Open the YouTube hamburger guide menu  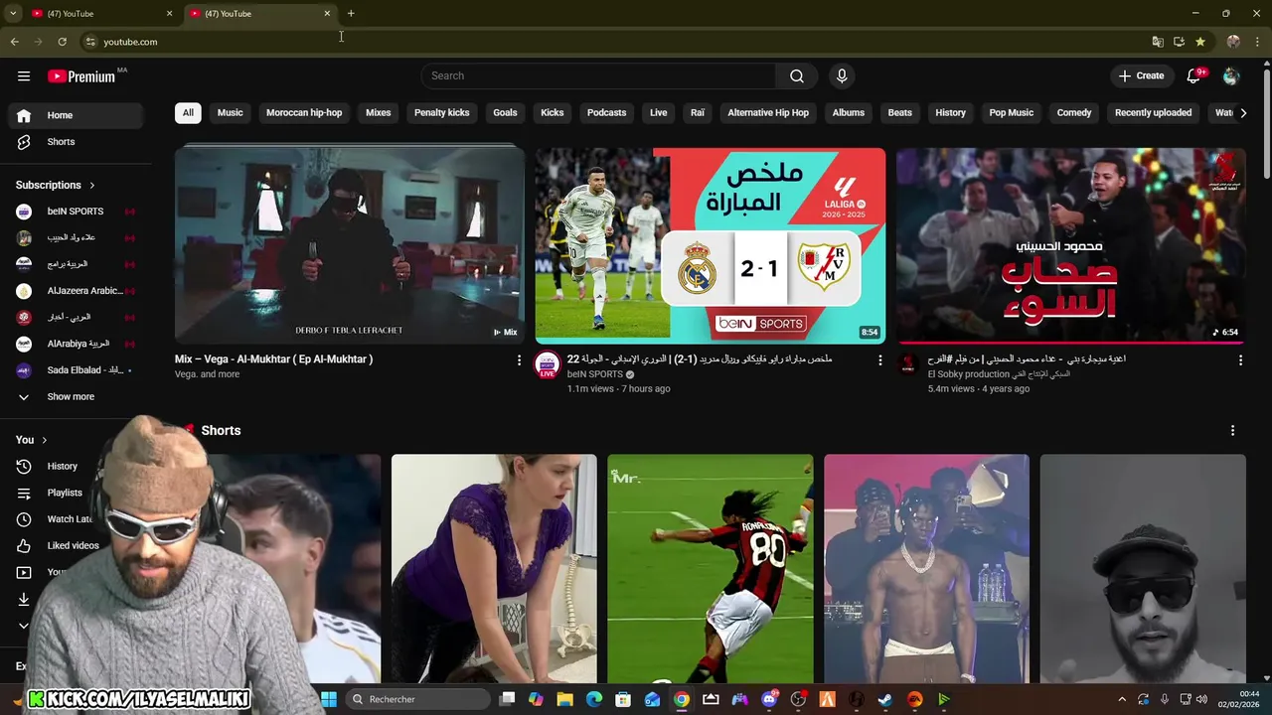[24, 75]
